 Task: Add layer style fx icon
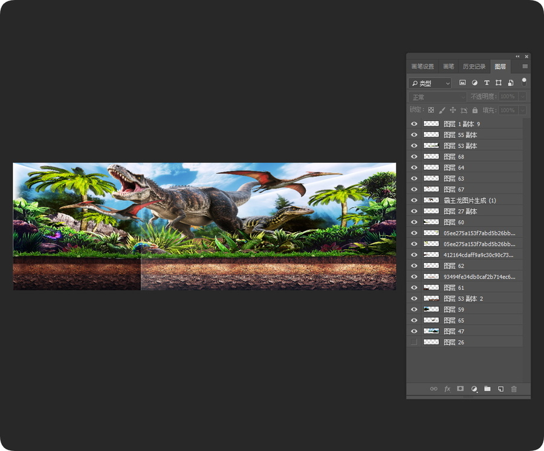pyautogui.click(x=447, y=389)
